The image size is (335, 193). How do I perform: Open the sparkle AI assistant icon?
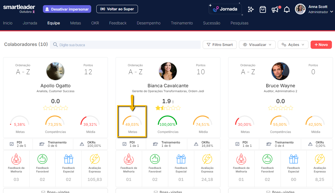click(x=250, y=9)
